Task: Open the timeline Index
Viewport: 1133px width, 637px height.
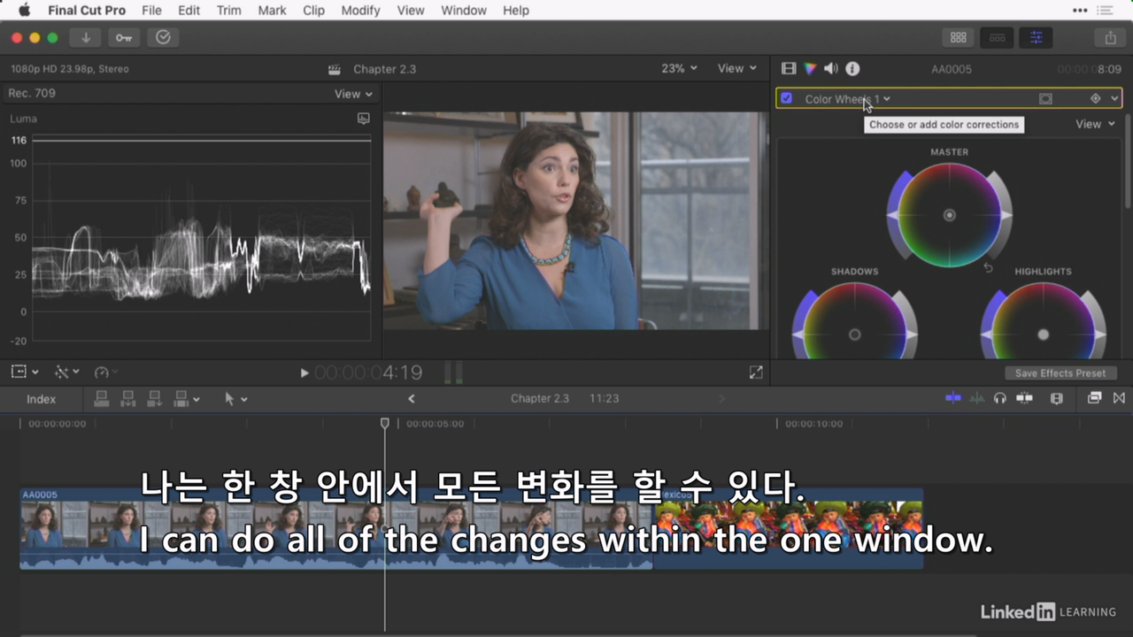Action: point(41,399)
